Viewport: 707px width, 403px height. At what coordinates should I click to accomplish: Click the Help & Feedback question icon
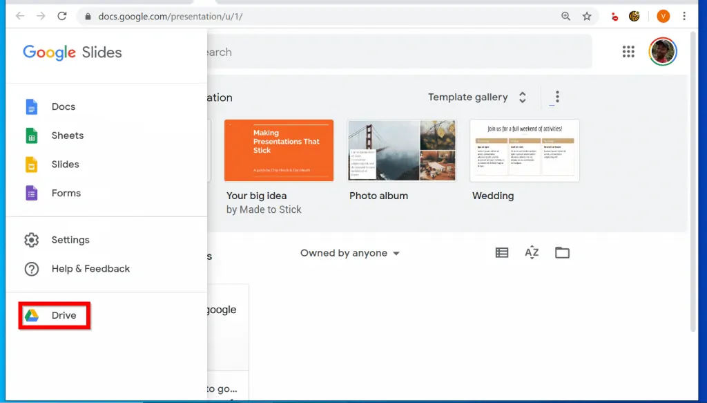[x=32, y=269]
